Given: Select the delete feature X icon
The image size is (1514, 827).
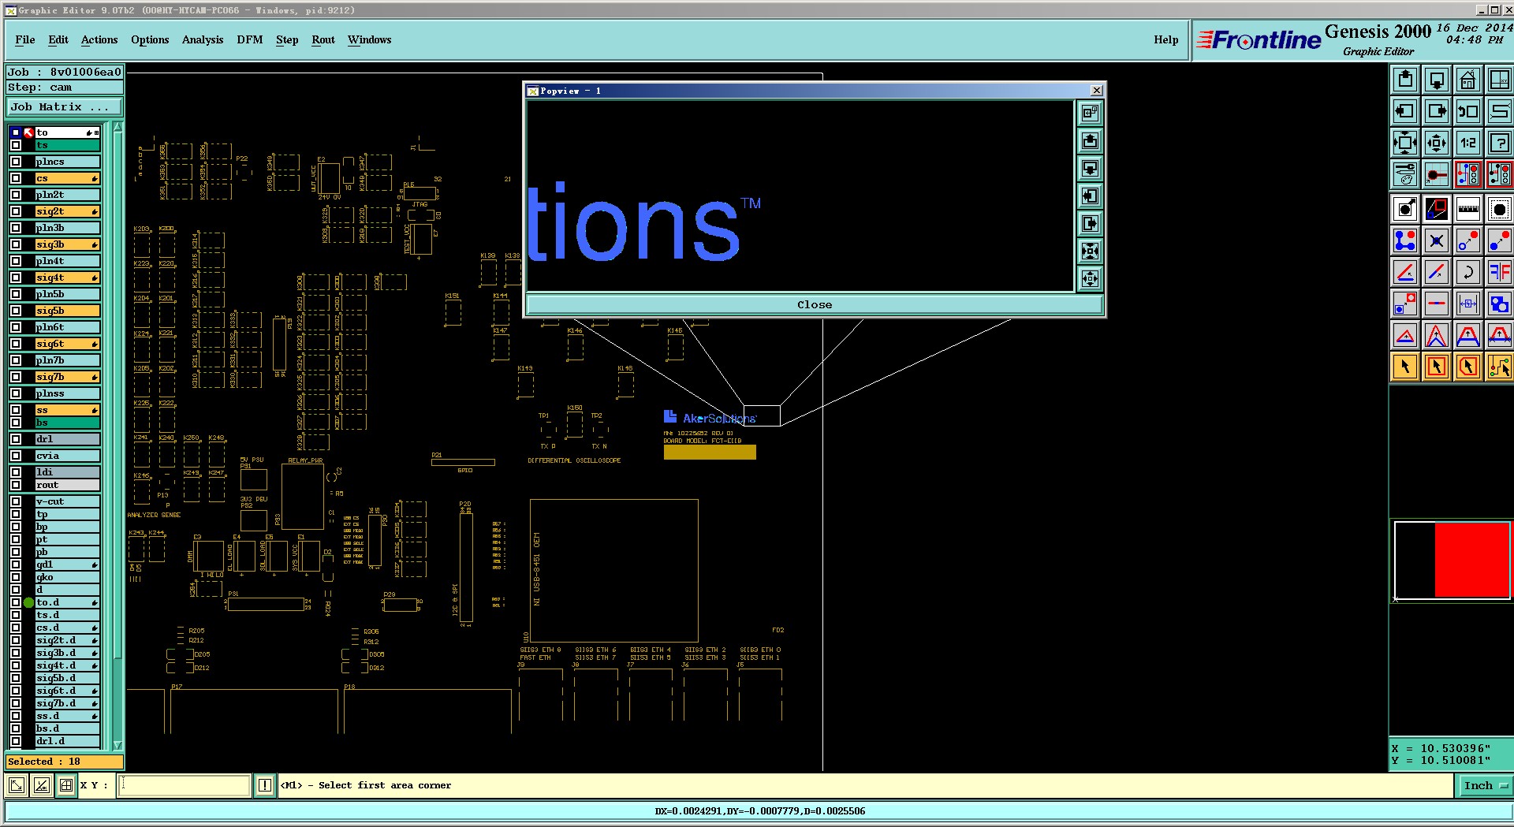Looking at the screenshot, I should 1437,240.
